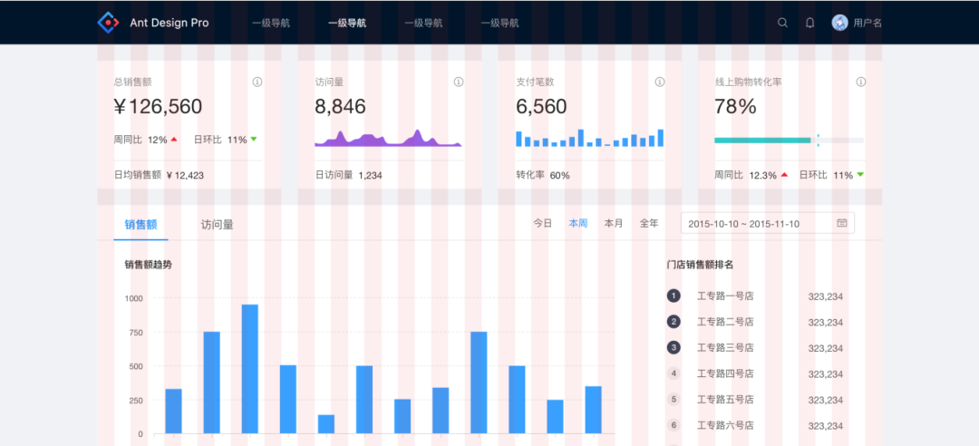
Task: Click rank badge 2 for 工专路二号店
Action: coord(674,322)
